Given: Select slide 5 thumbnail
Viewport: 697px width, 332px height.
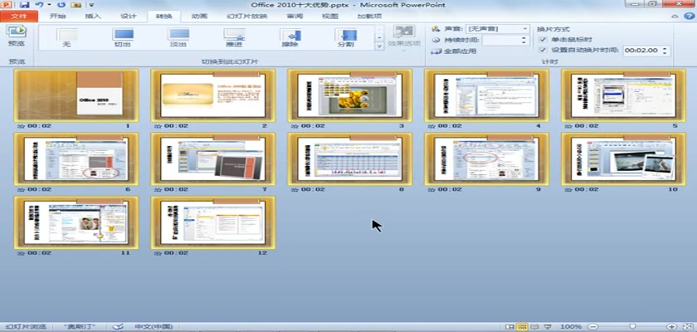Looking at the screenshot, I should pyautogui.click(x=624, y=95).
